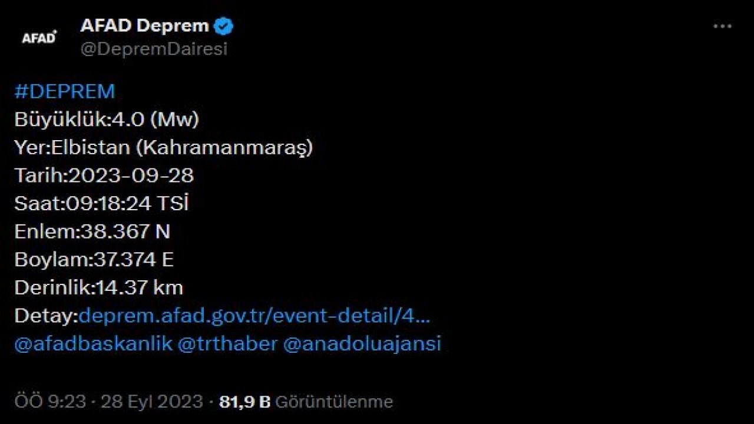
Task: Click the blue verified badge
Action: pyautogui.click(x=224, y=26)
